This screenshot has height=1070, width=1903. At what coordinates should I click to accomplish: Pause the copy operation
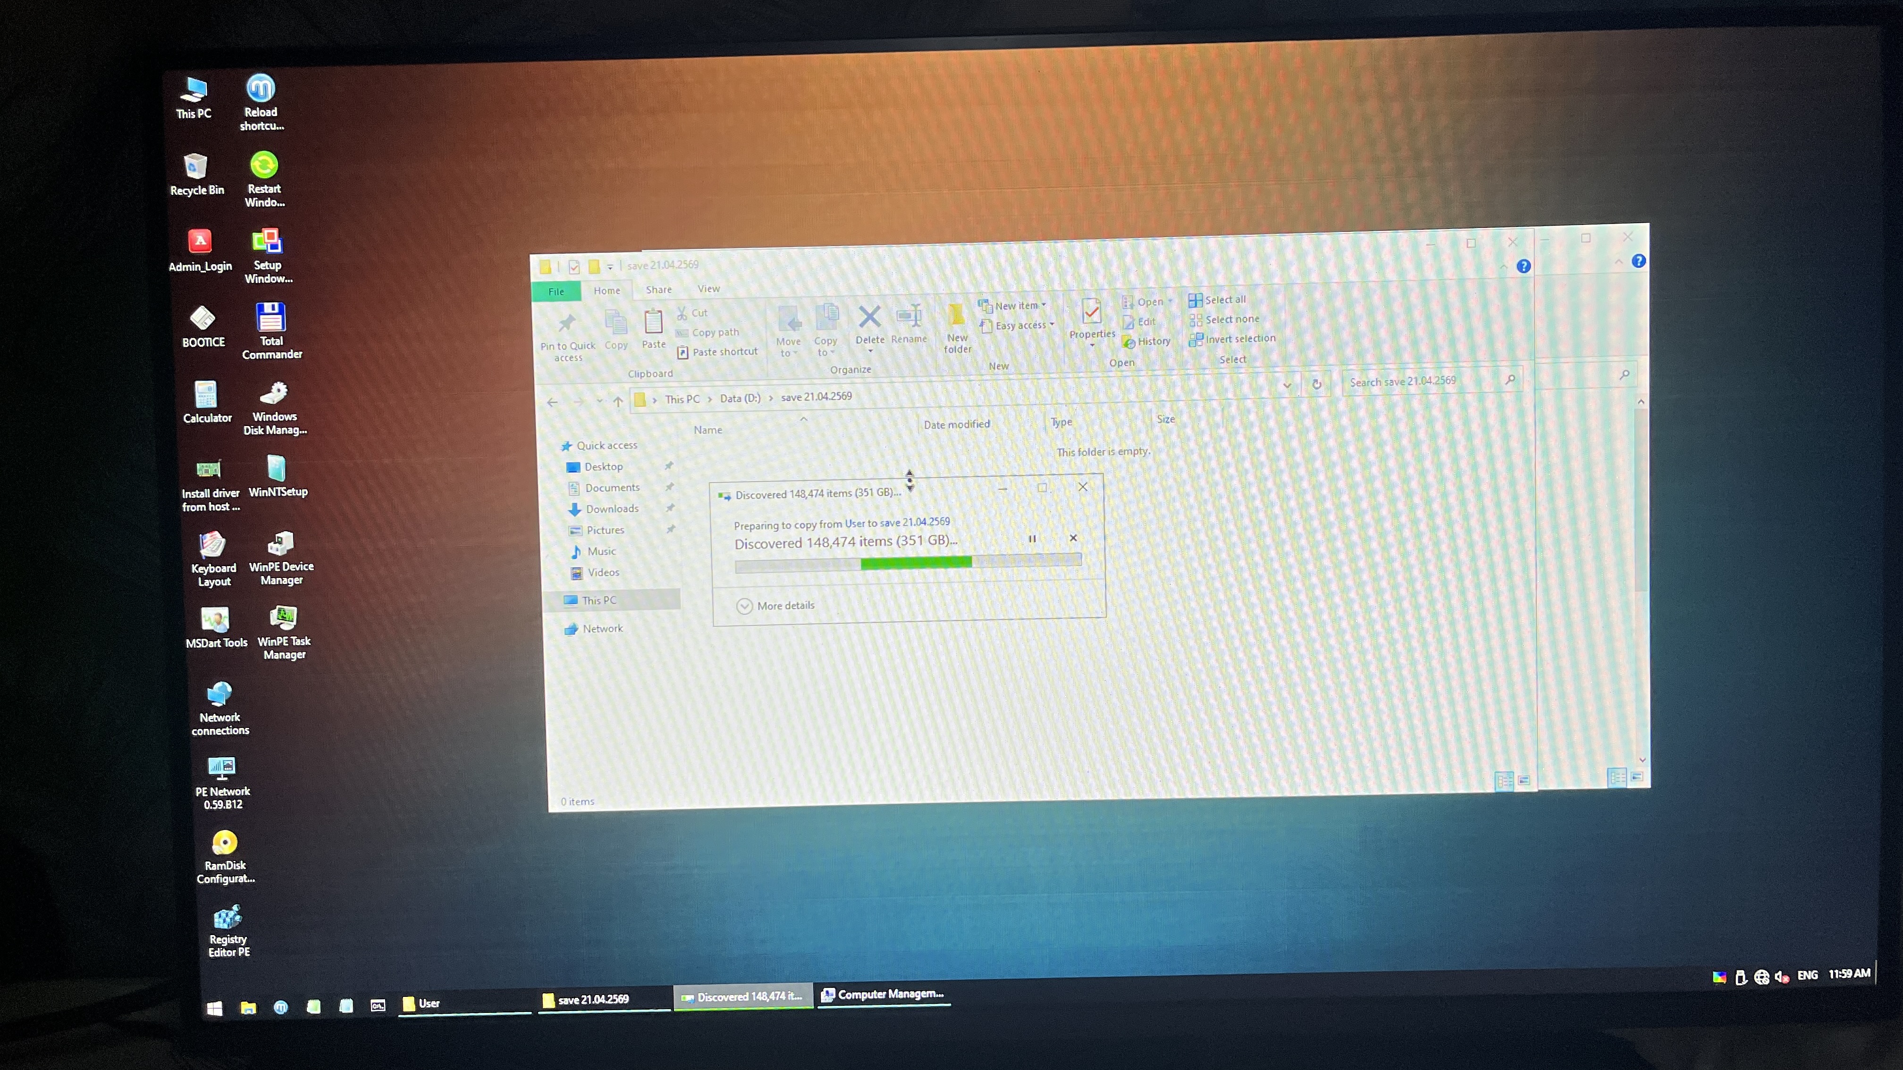click(x=1032, y=539)
